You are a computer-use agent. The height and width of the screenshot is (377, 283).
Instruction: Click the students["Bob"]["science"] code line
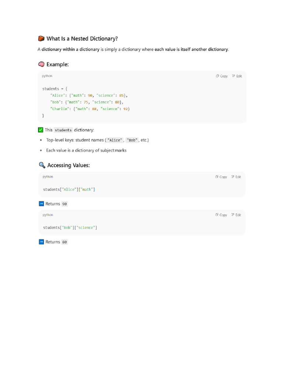point(70,228)
